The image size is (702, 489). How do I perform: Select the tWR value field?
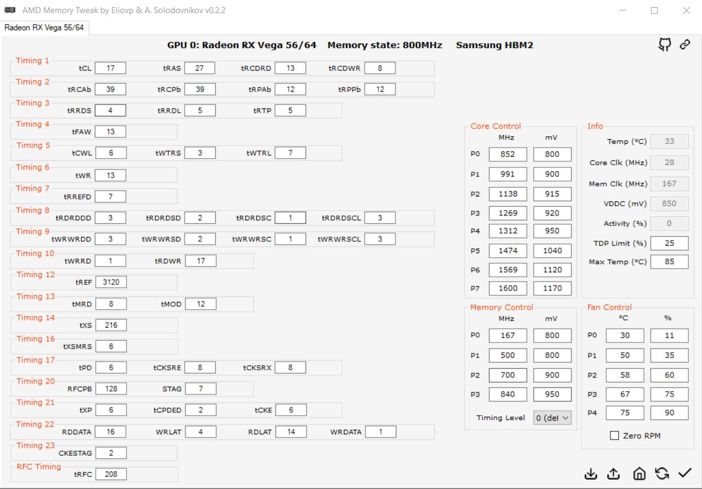point(111,175)
